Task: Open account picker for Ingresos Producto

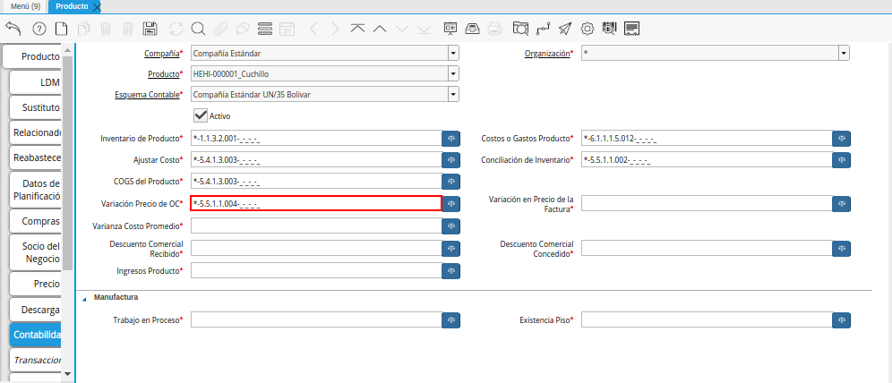Action: [x=451, y=271]
